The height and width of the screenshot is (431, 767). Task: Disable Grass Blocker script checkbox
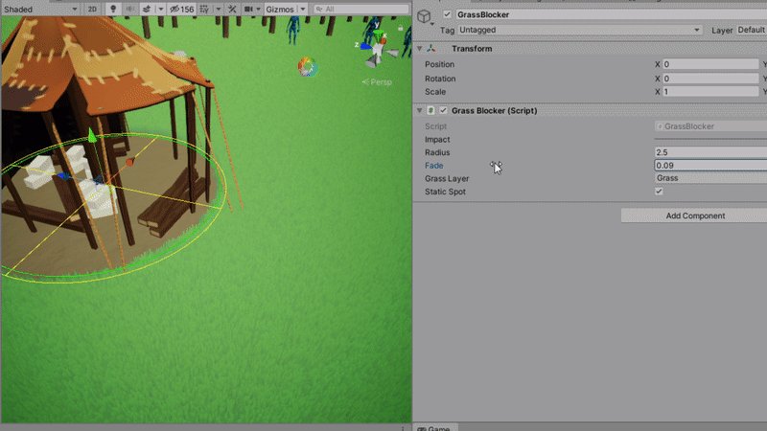[443, 110]
